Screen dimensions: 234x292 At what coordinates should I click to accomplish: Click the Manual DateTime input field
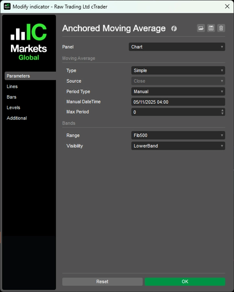tap(178, 102)
